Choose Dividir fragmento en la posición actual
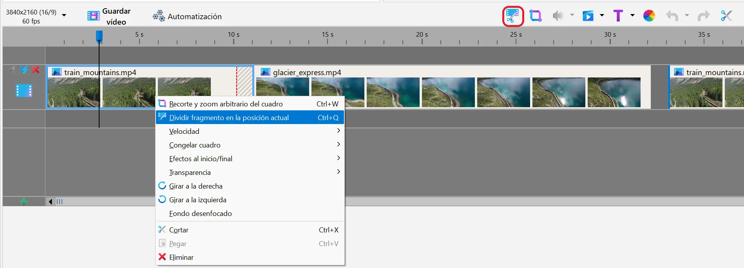 coord(250,117)
